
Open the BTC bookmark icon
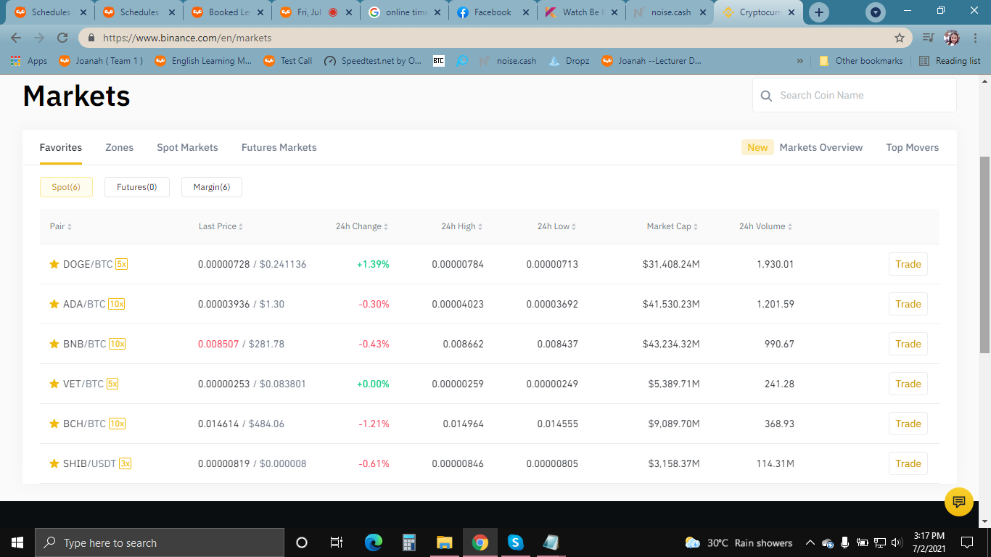point(439,61)
